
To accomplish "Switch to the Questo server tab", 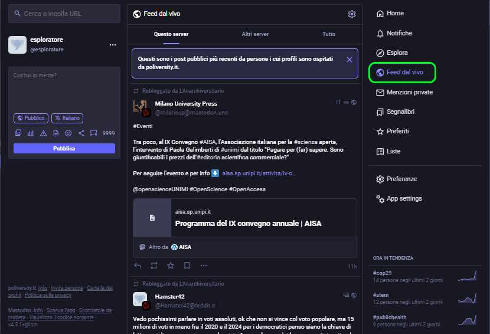I will 171,34.
